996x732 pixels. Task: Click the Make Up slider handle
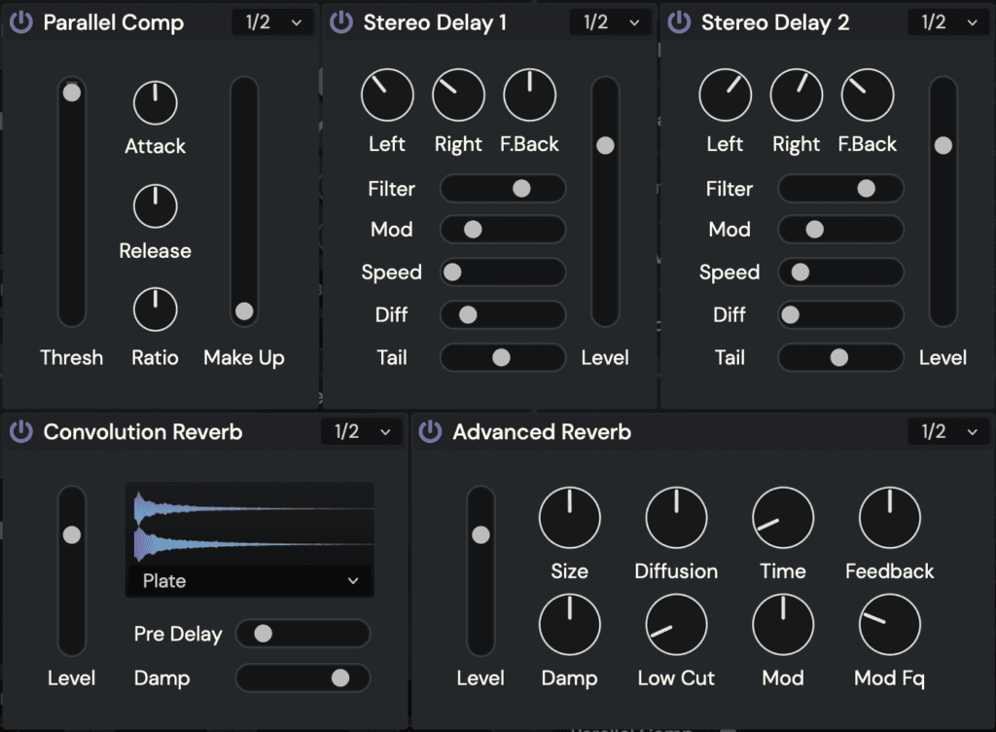coord(244,311)
